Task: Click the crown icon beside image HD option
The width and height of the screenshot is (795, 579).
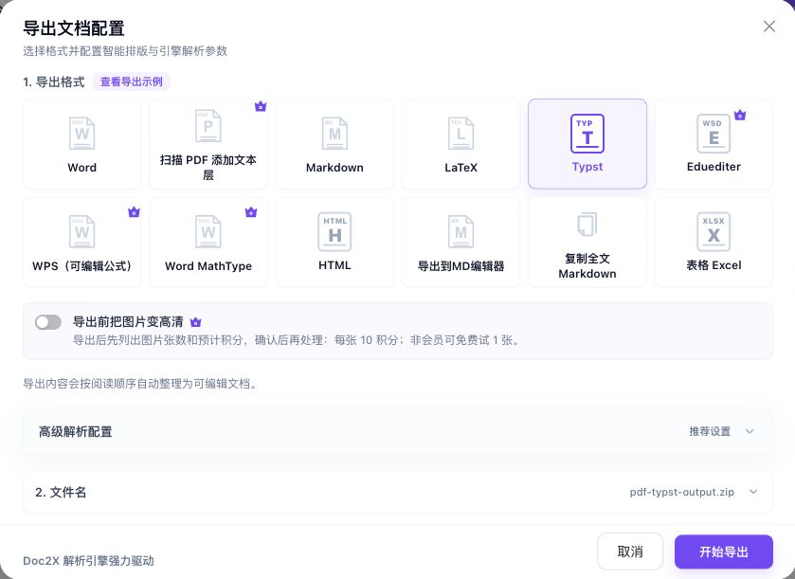Action: coord(196,322)
